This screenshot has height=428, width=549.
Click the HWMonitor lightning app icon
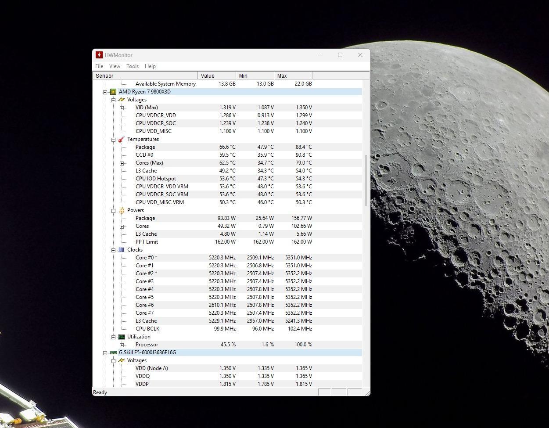(x=99, y=55)
